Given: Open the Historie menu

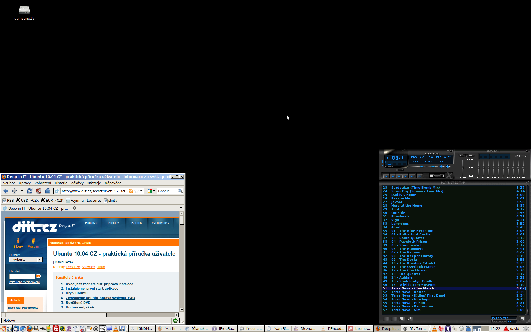Looking at the screenshot, I should tap(61, 183).
